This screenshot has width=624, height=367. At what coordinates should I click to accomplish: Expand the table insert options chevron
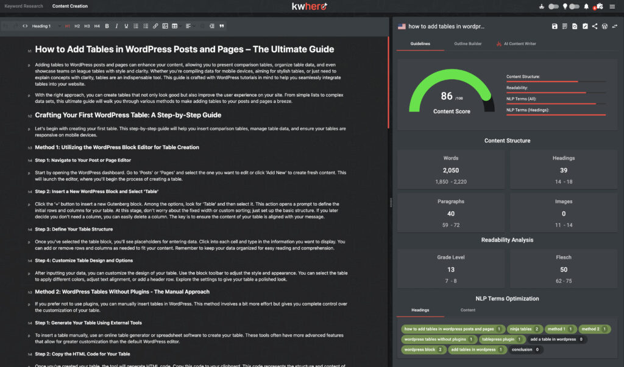(180, 26)
